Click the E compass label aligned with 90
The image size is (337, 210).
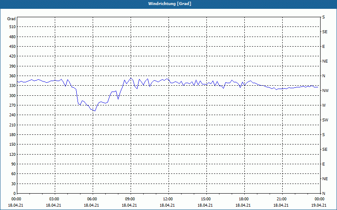tap(324, 164)
